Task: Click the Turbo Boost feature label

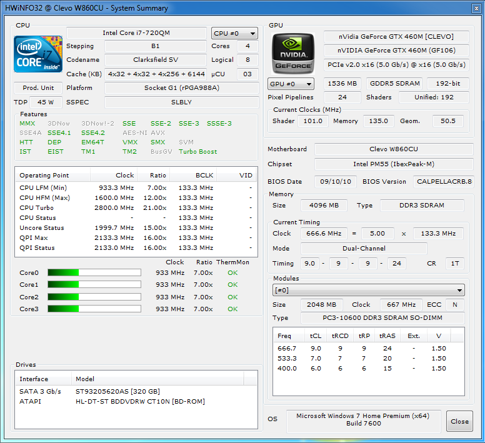Action: (x=198, y=151)
